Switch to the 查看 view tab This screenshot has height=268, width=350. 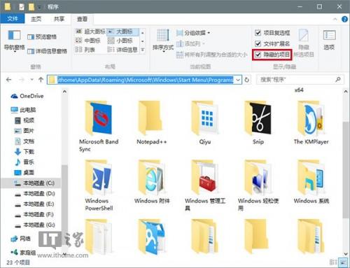(x=82, y=19)
